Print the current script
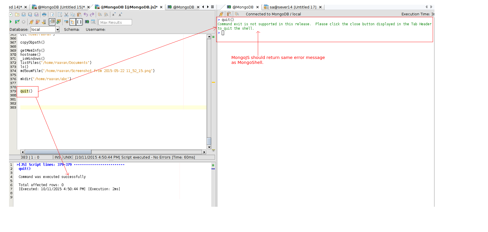 44,15
